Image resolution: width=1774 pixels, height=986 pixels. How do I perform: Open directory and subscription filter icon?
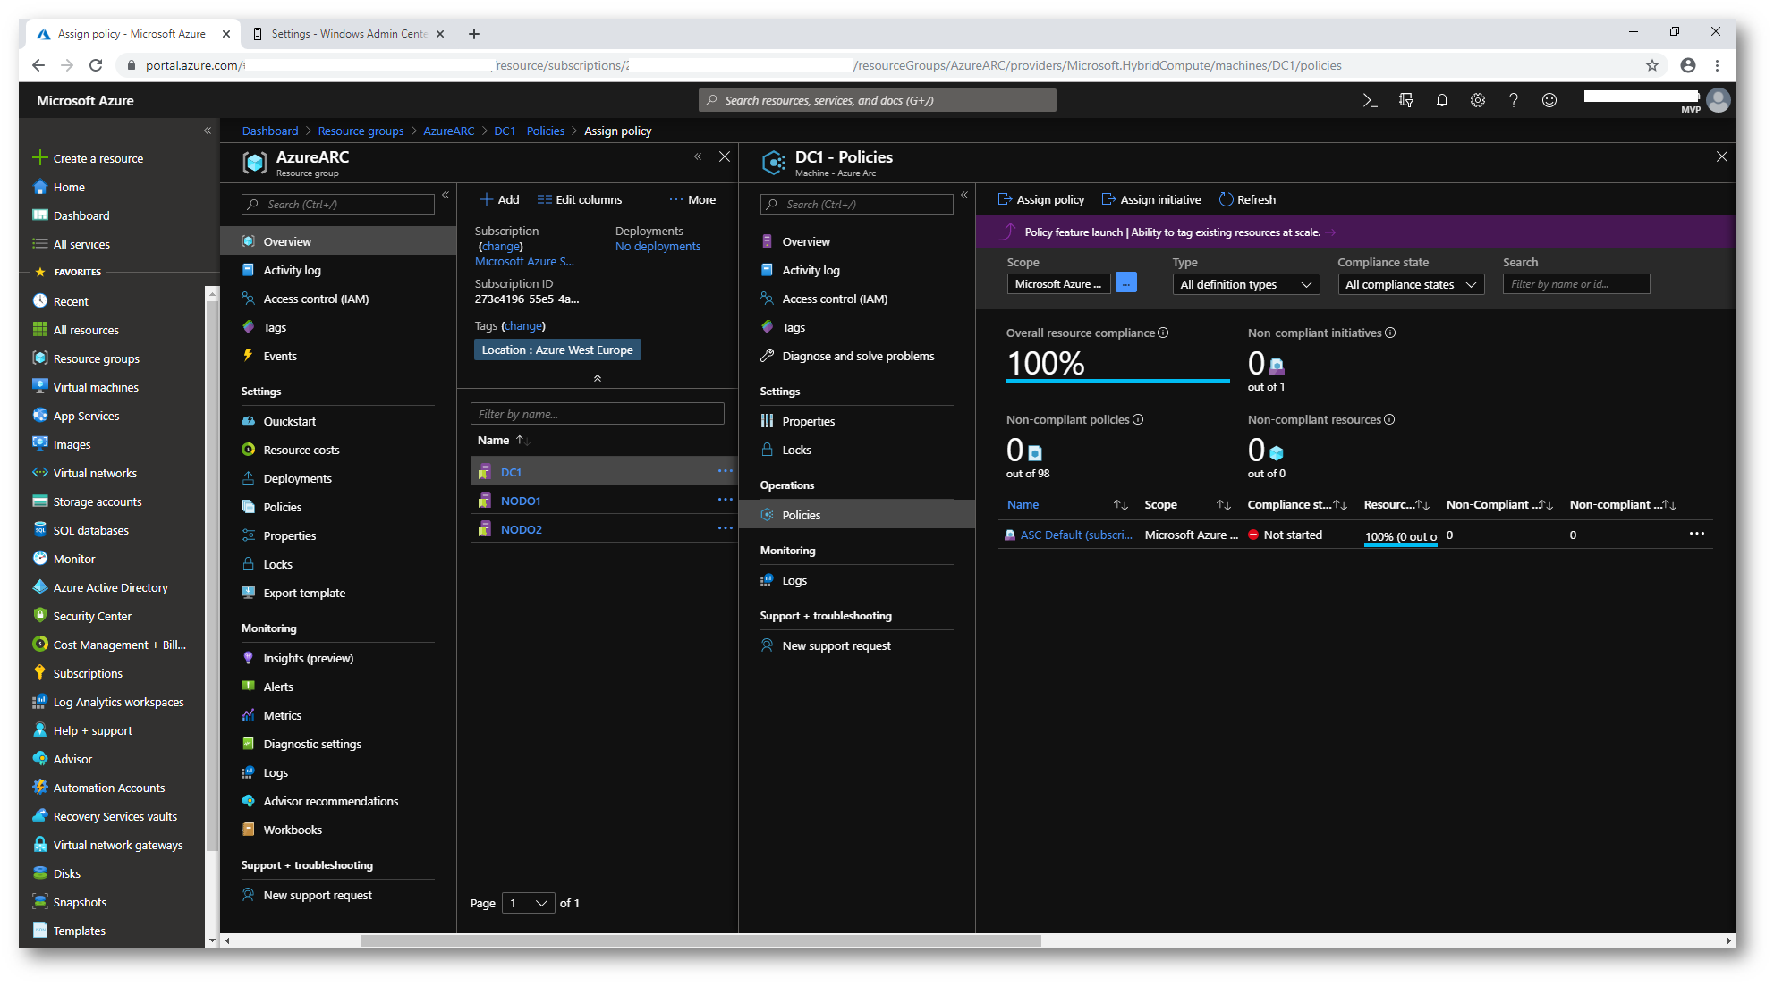coord(1405,100)
